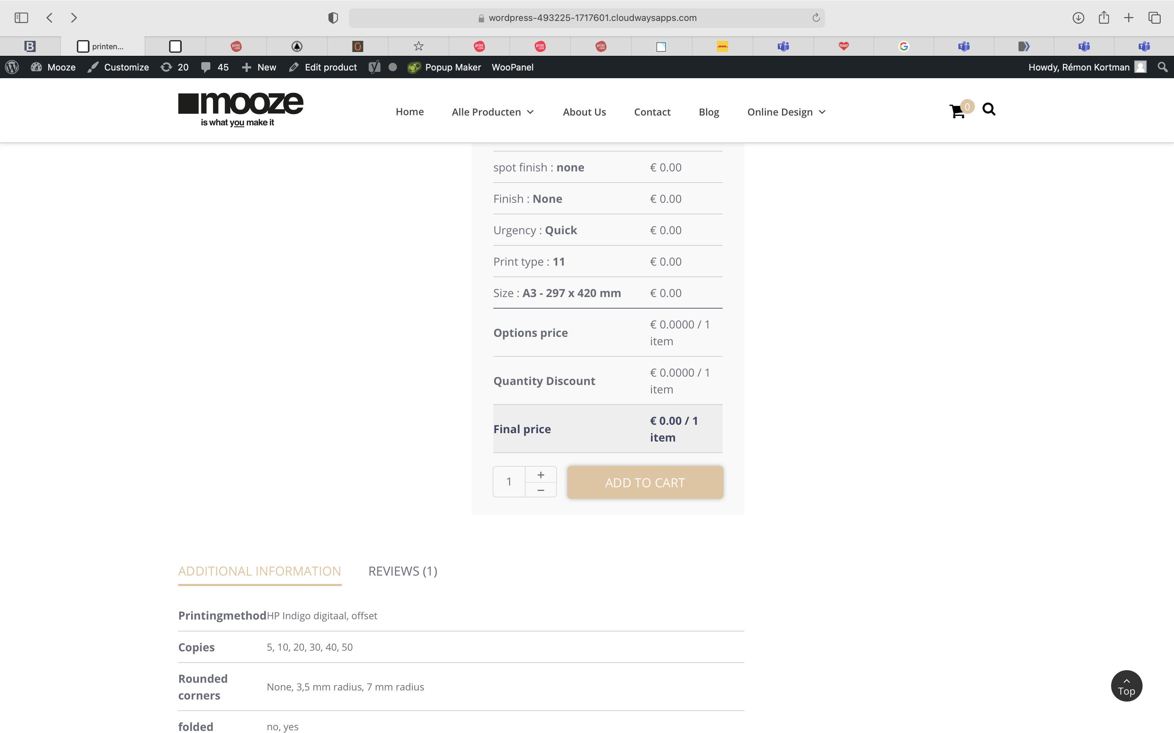
Task: Select the Additional Information tab
Action: [260, 571]
